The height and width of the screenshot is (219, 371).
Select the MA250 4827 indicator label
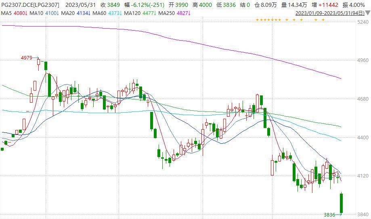(x=174, y=13)
